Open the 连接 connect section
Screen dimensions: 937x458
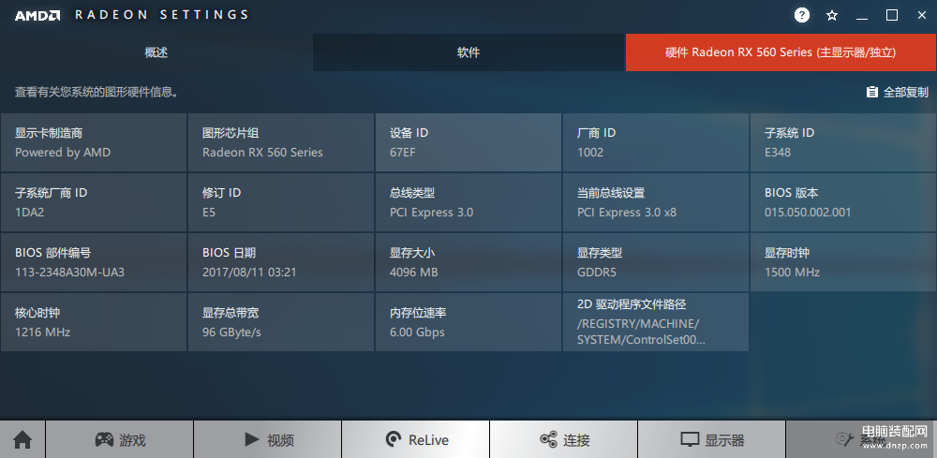564,440
